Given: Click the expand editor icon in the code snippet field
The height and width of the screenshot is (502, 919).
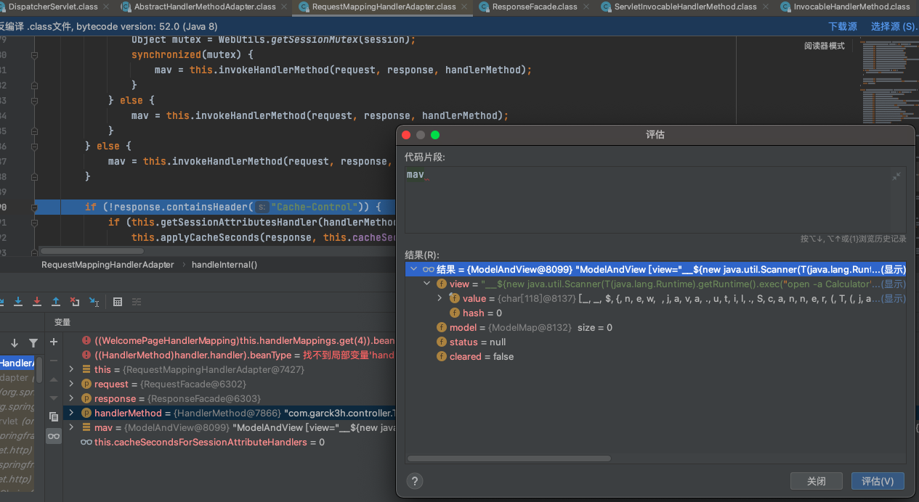Looking at the screenshot, I should tap(896, 176).
